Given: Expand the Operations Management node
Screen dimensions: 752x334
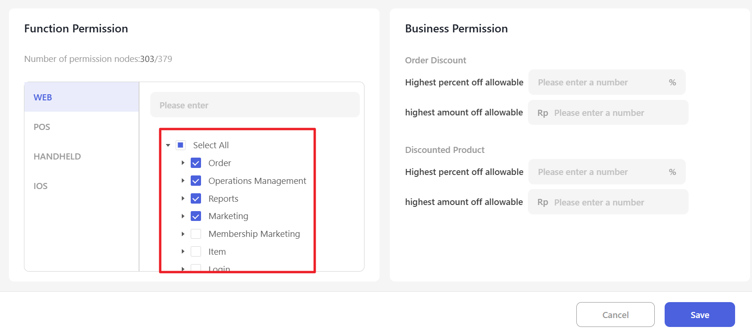Looking at the screenshot, I should (x=183, y=181).
